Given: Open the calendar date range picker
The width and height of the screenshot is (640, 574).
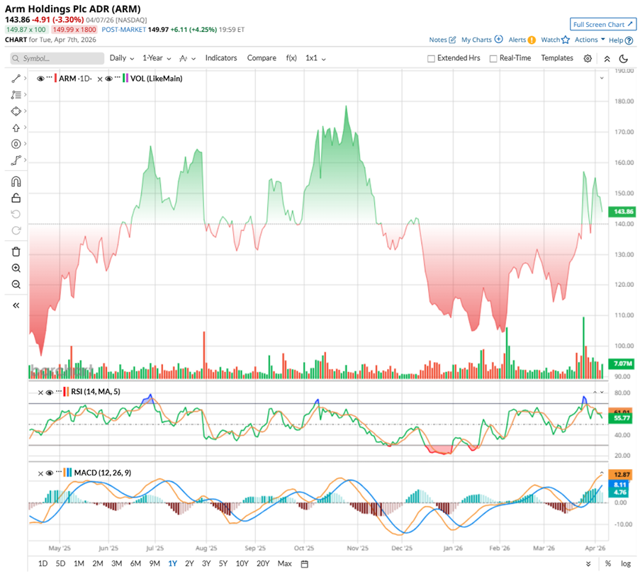Looking at the screenshot, I should tap(304, 564).
